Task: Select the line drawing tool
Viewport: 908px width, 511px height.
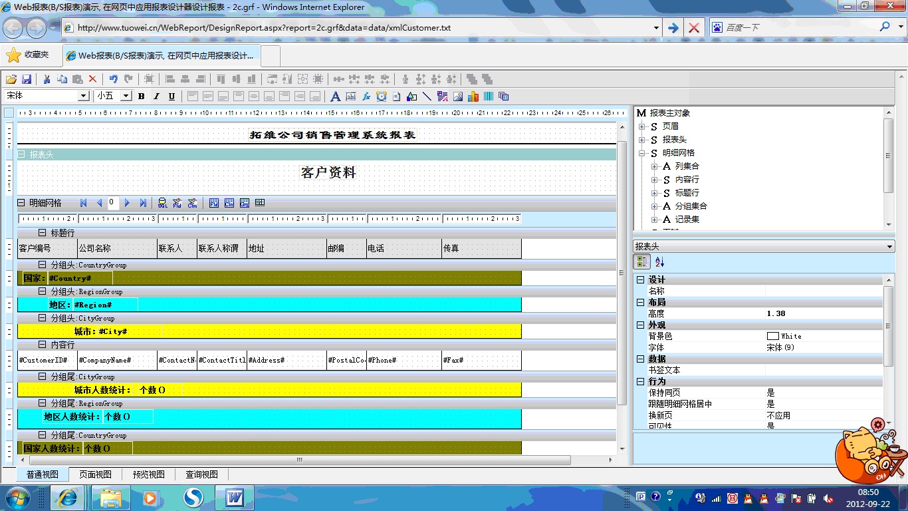Action: (427, 96)
